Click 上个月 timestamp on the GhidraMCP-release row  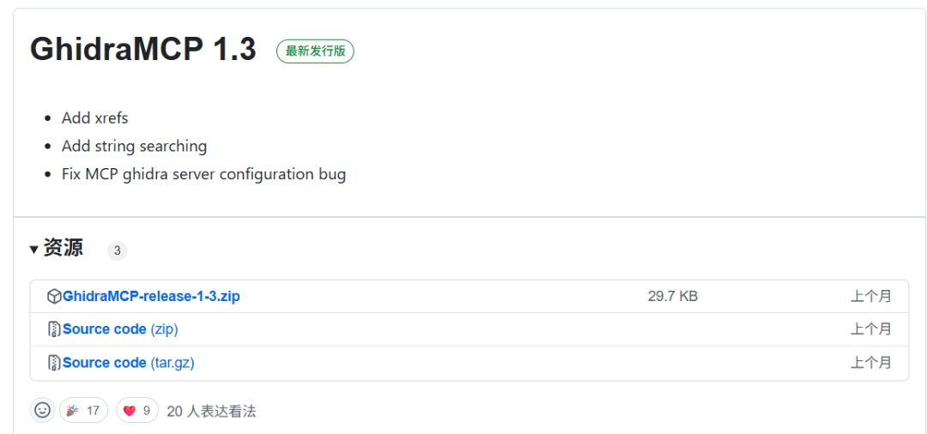pyautogui.click(x=870, y=297)
